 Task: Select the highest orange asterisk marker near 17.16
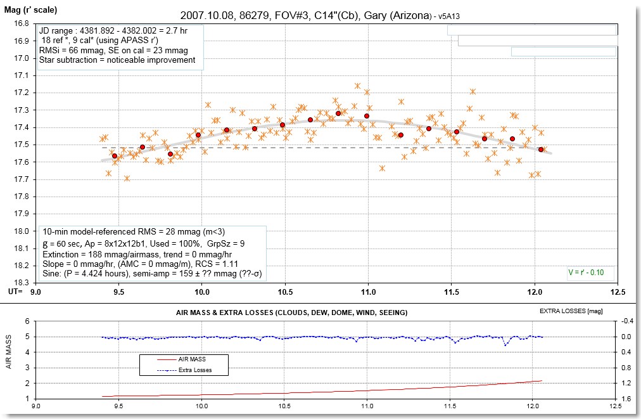click(x=358, y=86)
